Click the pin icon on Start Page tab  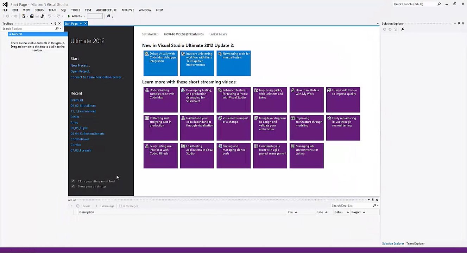(x=81, y=24)
